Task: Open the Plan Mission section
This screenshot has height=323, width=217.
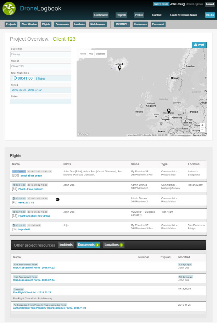Action: pyautogui.click(x=29, y=24)
